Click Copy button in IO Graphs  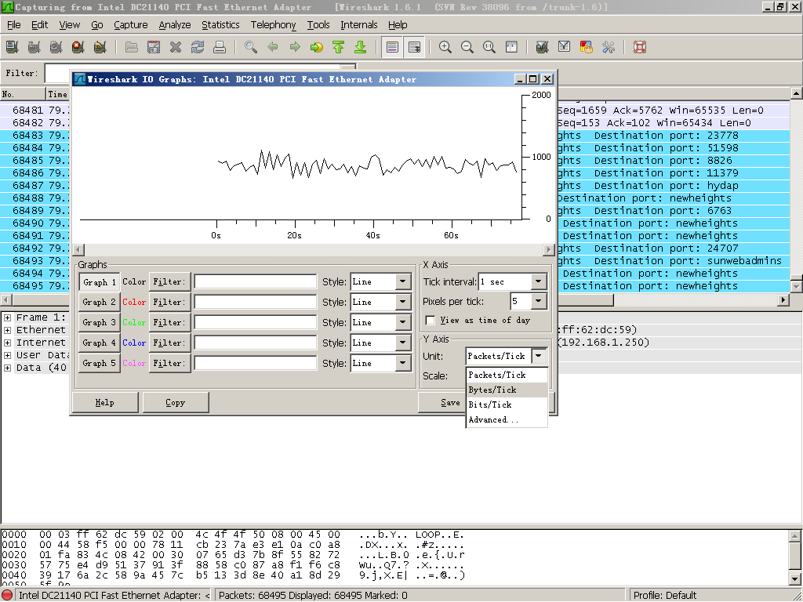pyautogui.click(x=176, y=402)
